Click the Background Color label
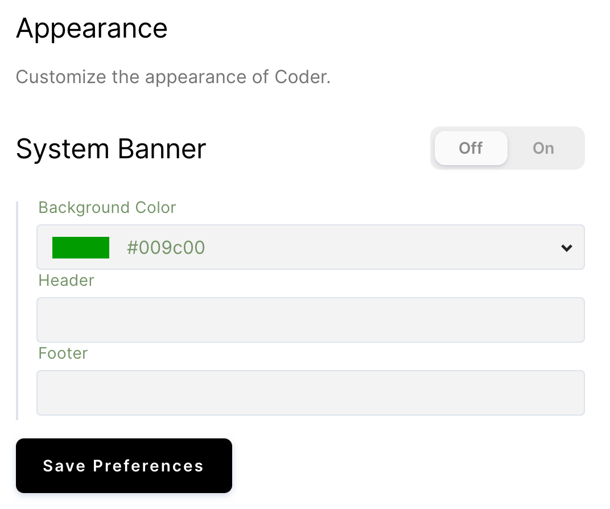This screenshot has height=509, width=610. pos(107,208)
